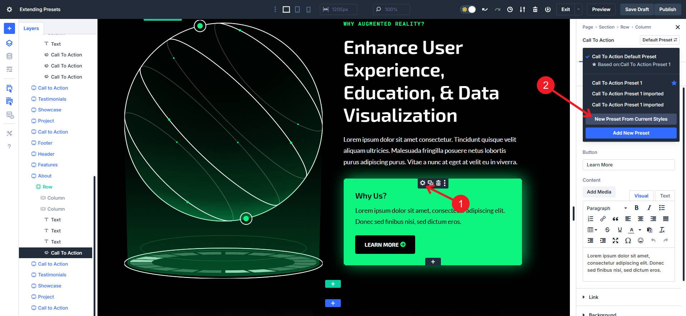Open page settings gear in top bar
This screenshot has width=686, height=316.
pos(9,9)
